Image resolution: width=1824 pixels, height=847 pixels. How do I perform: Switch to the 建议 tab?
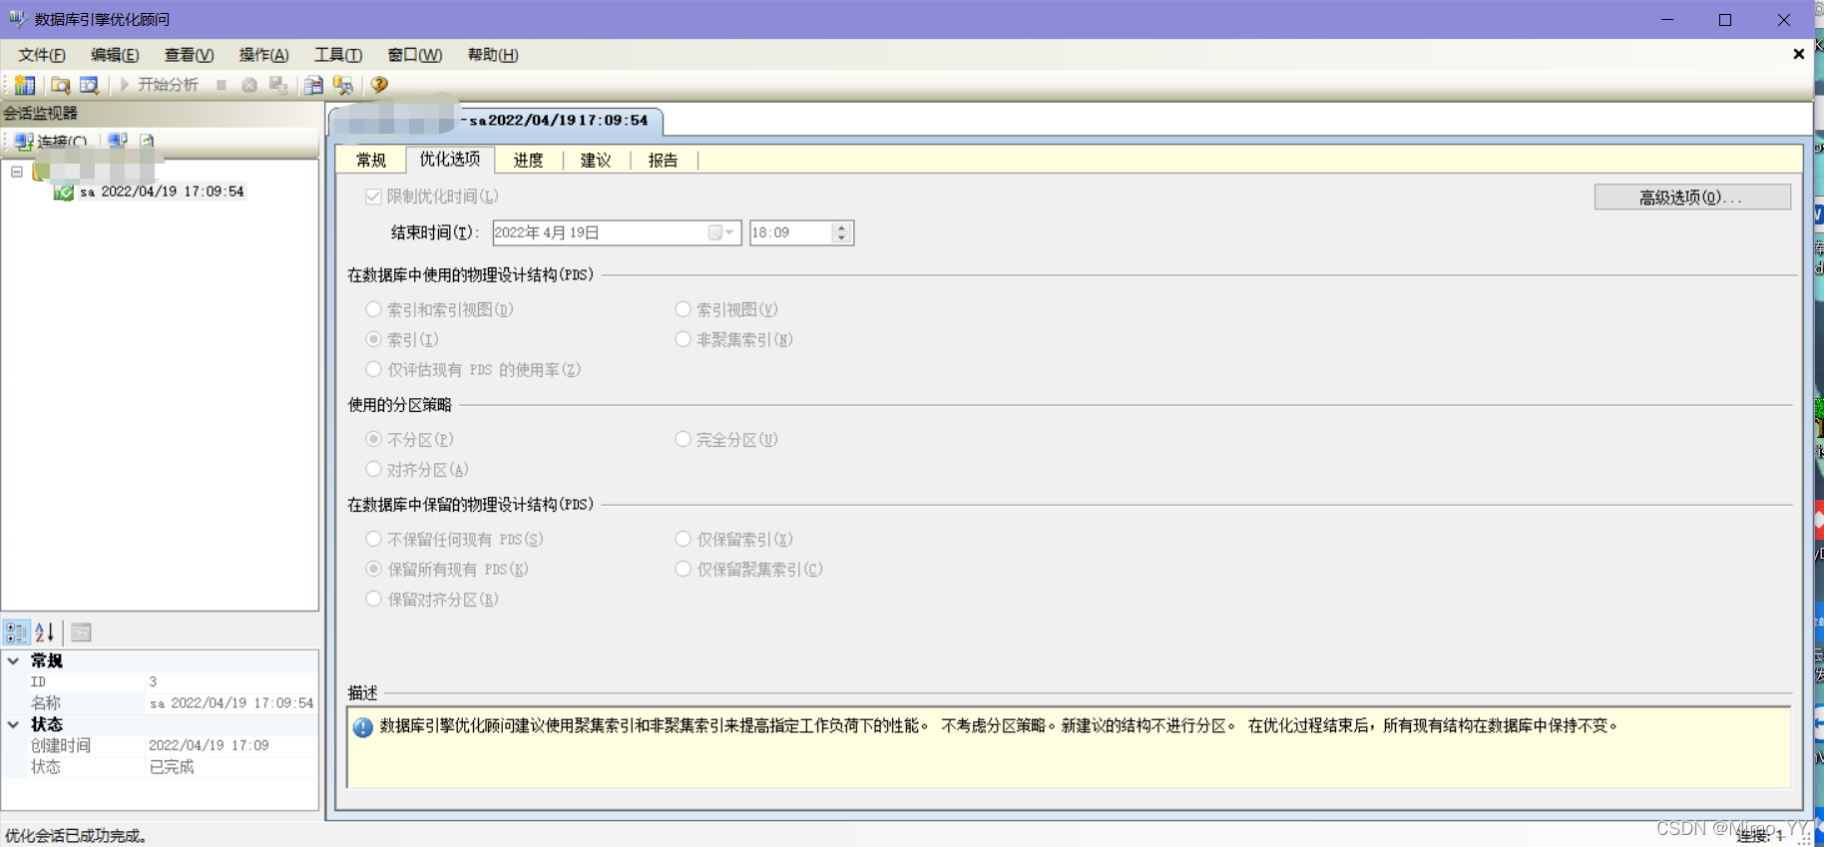(x=596, y=161)
